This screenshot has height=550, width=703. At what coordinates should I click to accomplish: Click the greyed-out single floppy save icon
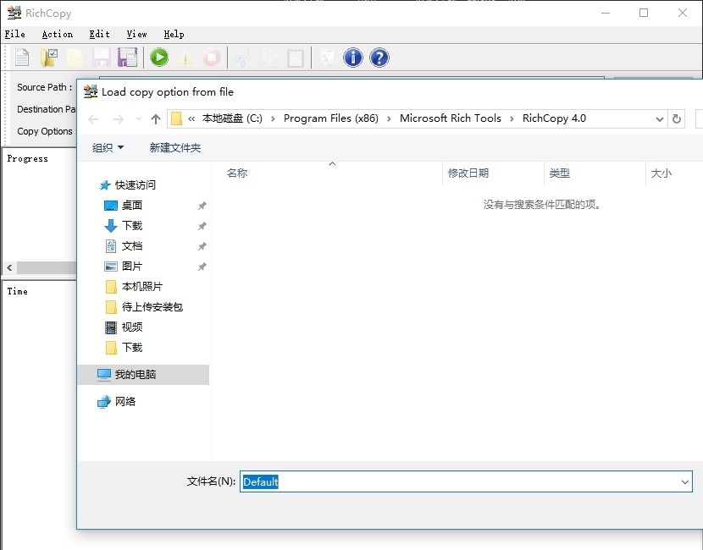coord(102,58)
